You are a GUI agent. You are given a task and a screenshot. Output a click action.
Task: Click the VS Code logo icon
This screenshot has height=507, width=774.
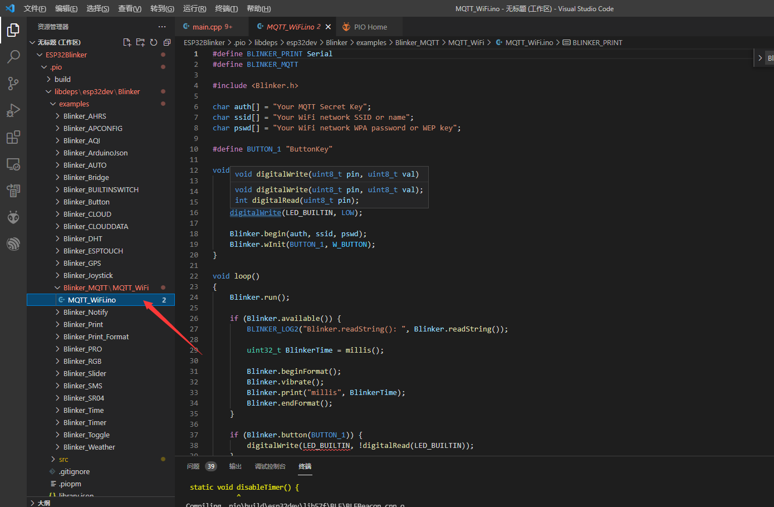click(10, 8)
